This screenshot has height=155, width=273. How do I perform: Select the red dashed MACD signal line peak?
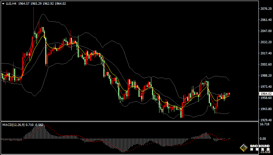44,125
